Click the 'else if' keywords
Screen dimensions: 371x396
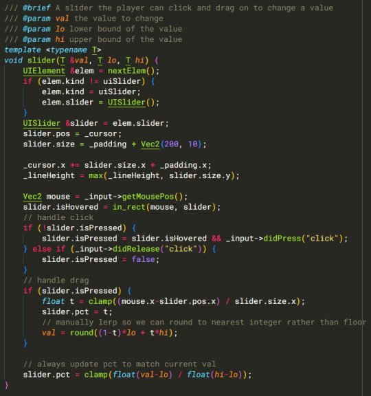click(49, 249)
